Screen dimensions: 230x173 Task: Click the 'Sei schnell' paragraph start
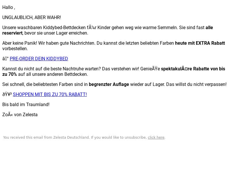pyautogui.click(x=14, y=84)
